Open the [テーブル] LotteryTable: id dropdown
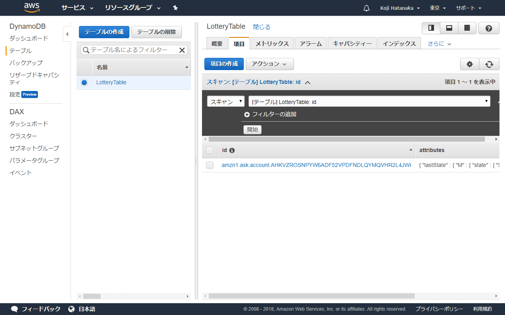Viewport: 505px width, 315px height. (x=369, y=102)
